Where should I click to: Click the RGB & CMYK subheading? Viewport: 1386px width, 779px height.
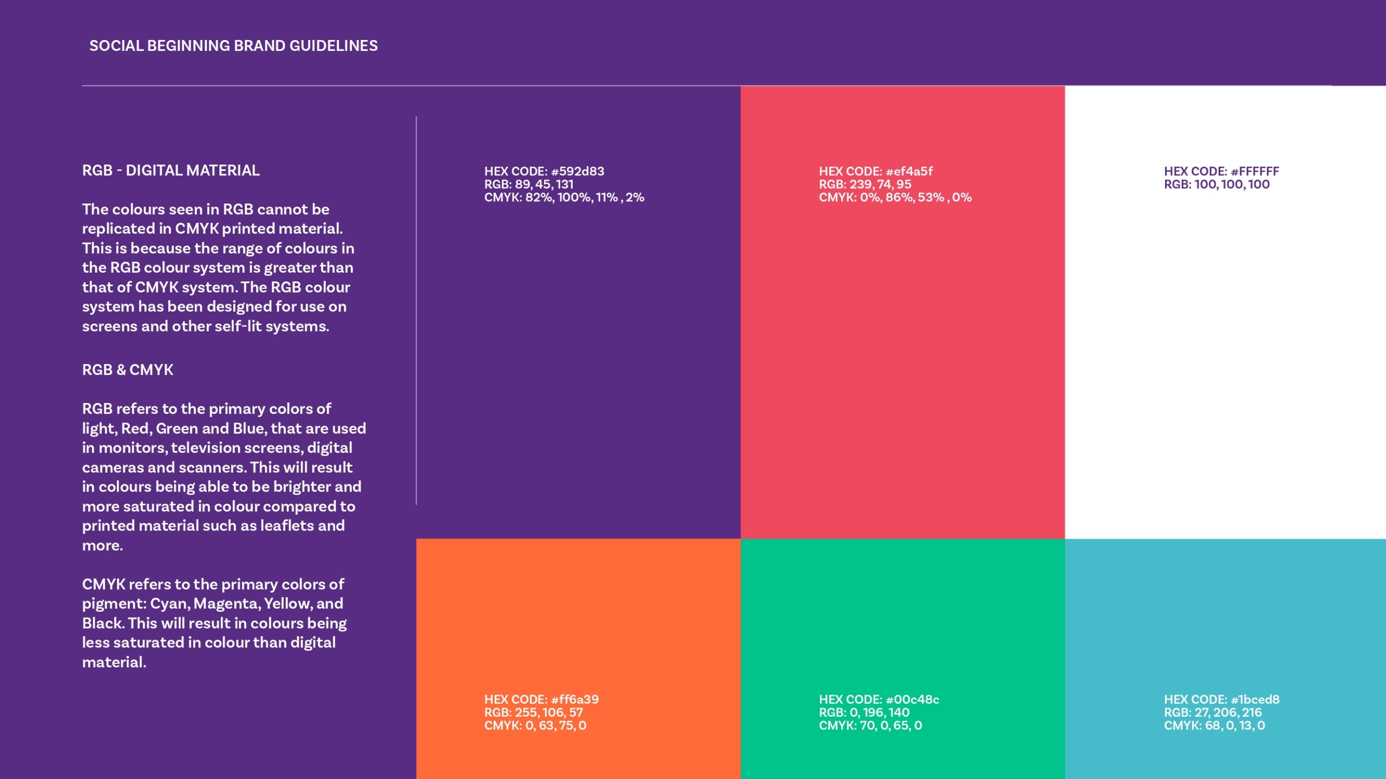pos(128,370)
